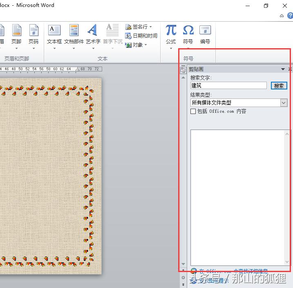Click the 搜索文字 field containing 建筑
293x288 pixels.
pyautogui.click(x=228, y=86)
